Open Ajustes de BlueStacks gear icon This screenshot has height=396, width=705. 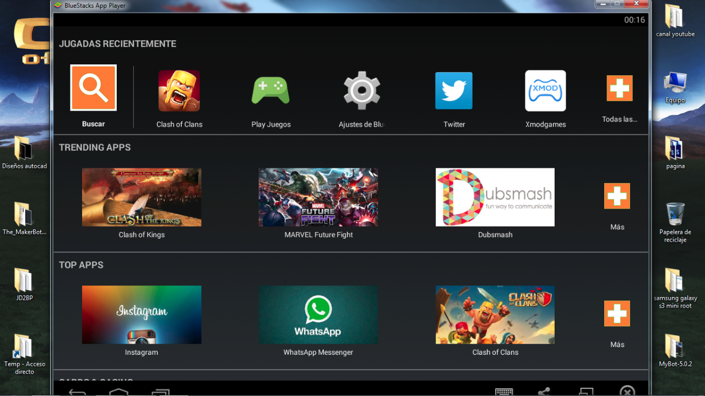(362, 90)
